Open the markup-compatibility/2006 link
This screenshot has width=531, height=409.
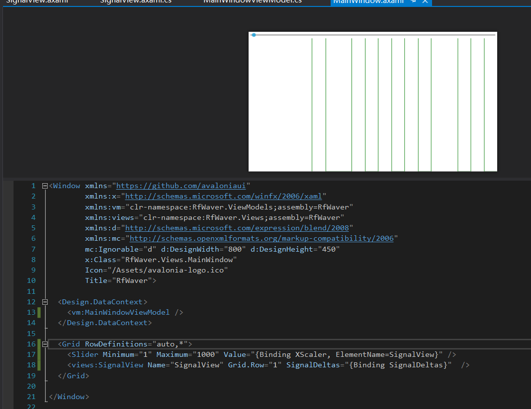(262, 239)
